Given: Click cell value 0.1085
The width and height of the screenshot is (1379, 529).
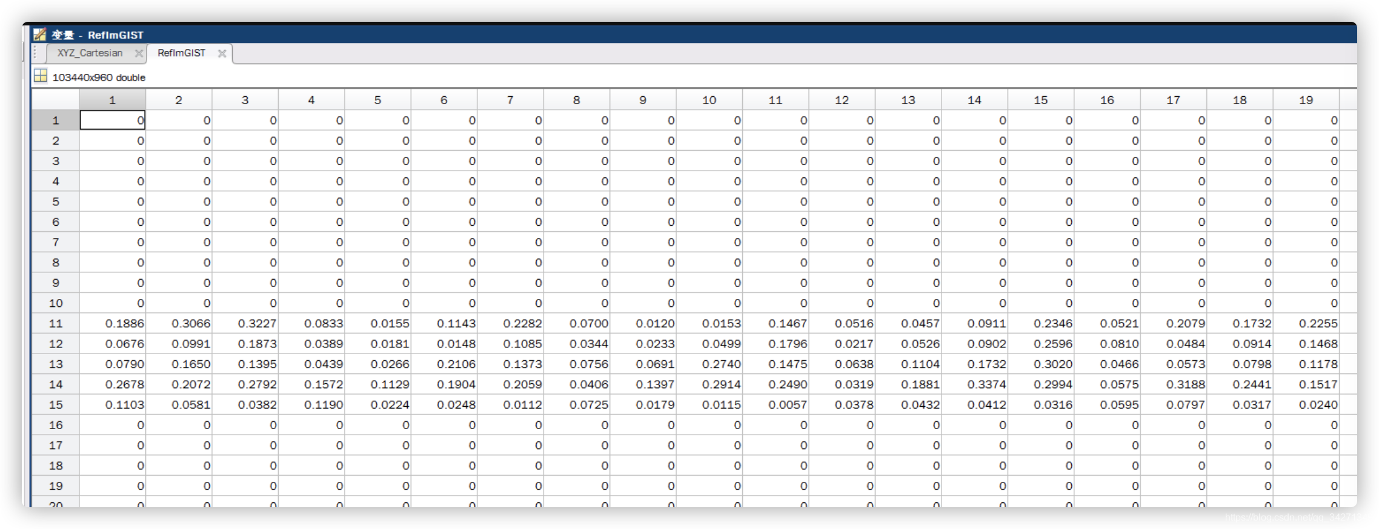Looking at the screenshot, I should point(522,344).
